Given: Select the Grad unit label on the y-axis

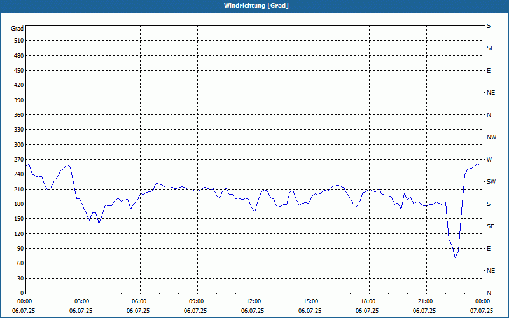Looking at the screenshot, I should 17,29.
